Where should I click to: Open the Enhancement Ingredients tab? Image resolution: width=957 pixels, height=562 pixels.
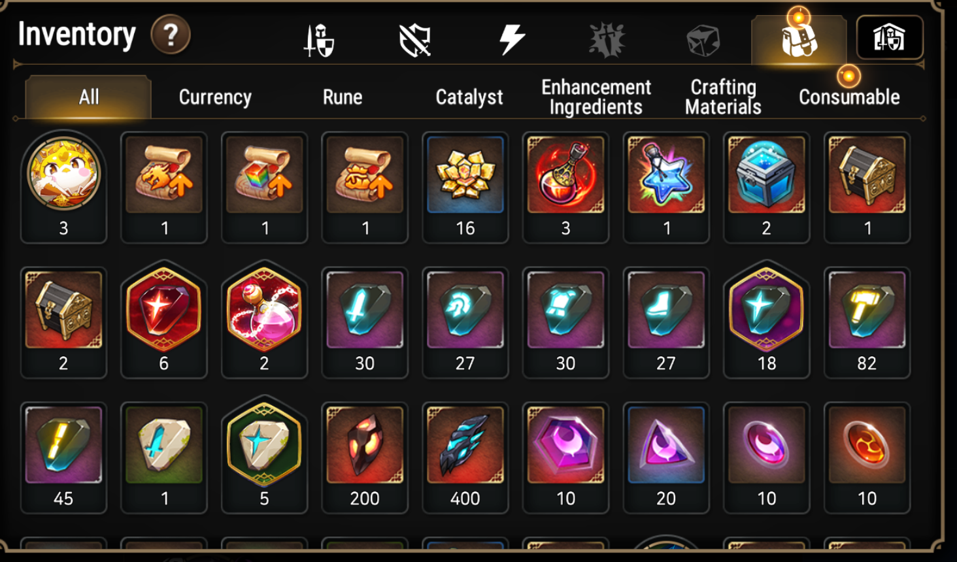click(x=596, y=97)
